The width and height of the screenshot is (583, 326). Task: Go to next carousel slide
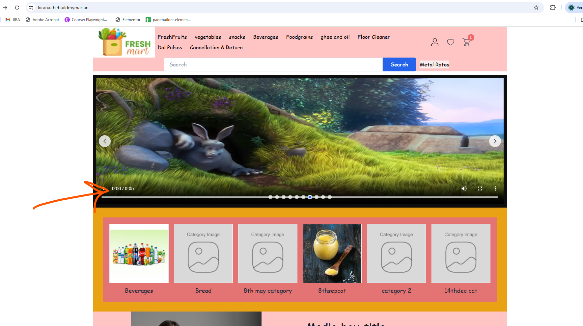[x=495, y=141]
